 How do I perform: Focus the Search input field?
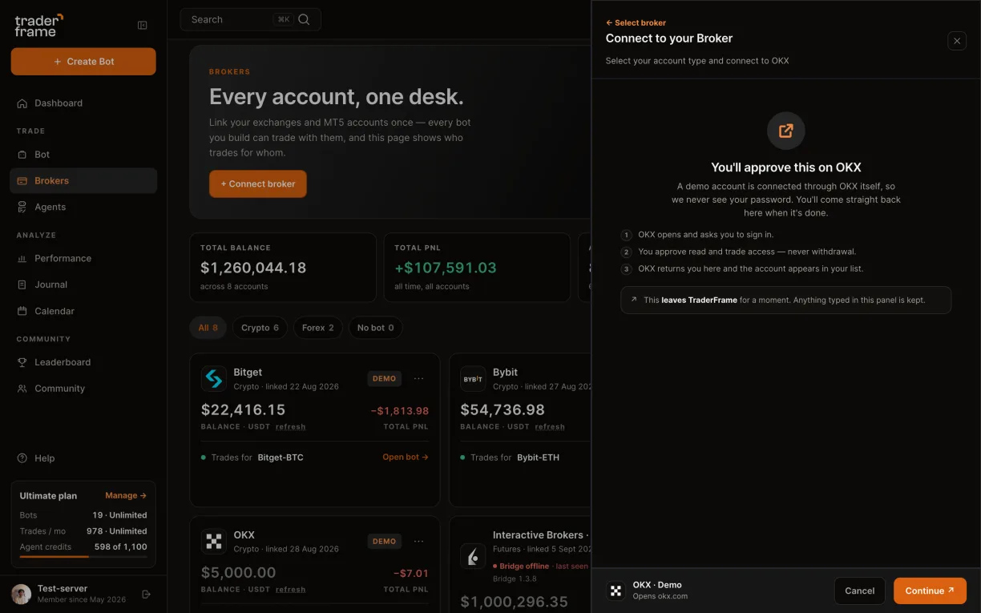click(250, 19)
